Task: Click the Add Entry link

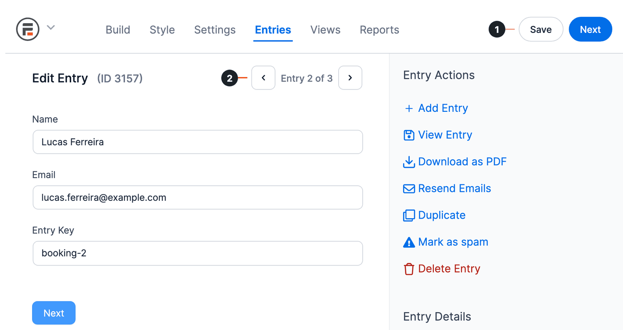Action: [443, 108]
